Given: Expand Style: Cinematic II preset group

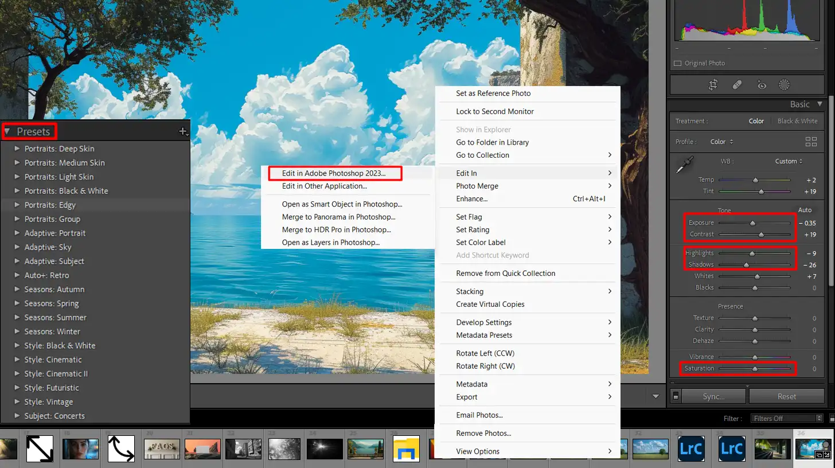Looking at the screenshot, I should click(x=17, y=373).
